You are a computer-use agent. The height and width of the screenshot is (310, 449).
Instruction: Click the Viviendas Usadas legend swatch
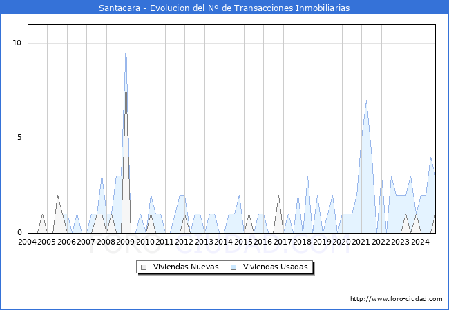pos(233,267)
